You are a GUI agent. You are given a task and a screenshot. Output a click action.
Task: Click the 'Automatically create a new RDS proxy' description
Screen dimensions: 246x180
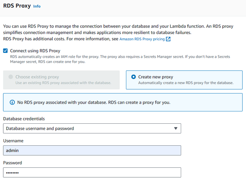click(185, 83)
